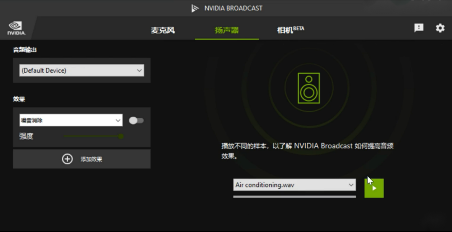452x232 pixels.
Task: Click the 强度 slider track middle
Action: pos(92,136)
